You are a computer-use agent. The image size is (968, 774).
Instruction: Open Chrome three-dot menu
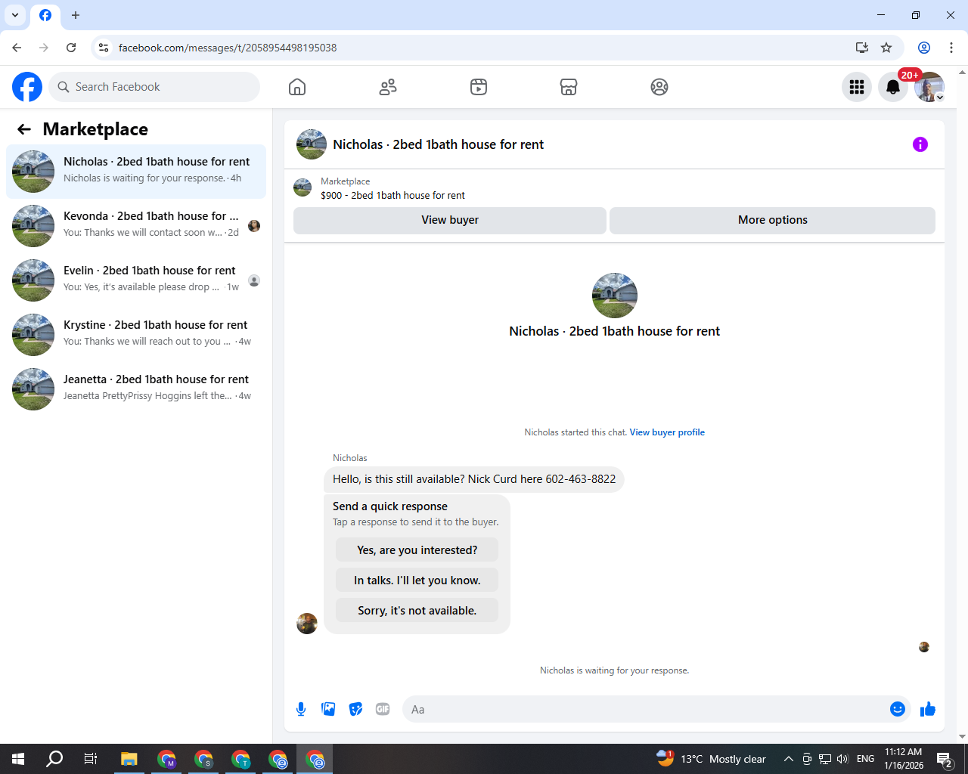[x=951, y=48]
